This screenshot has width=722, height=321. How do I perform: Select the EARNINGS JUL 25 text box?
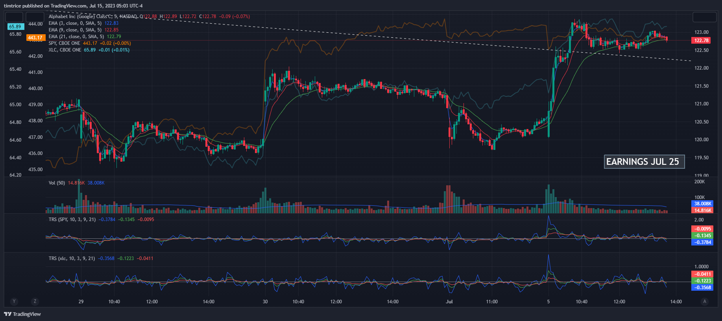tap(644, 162)
